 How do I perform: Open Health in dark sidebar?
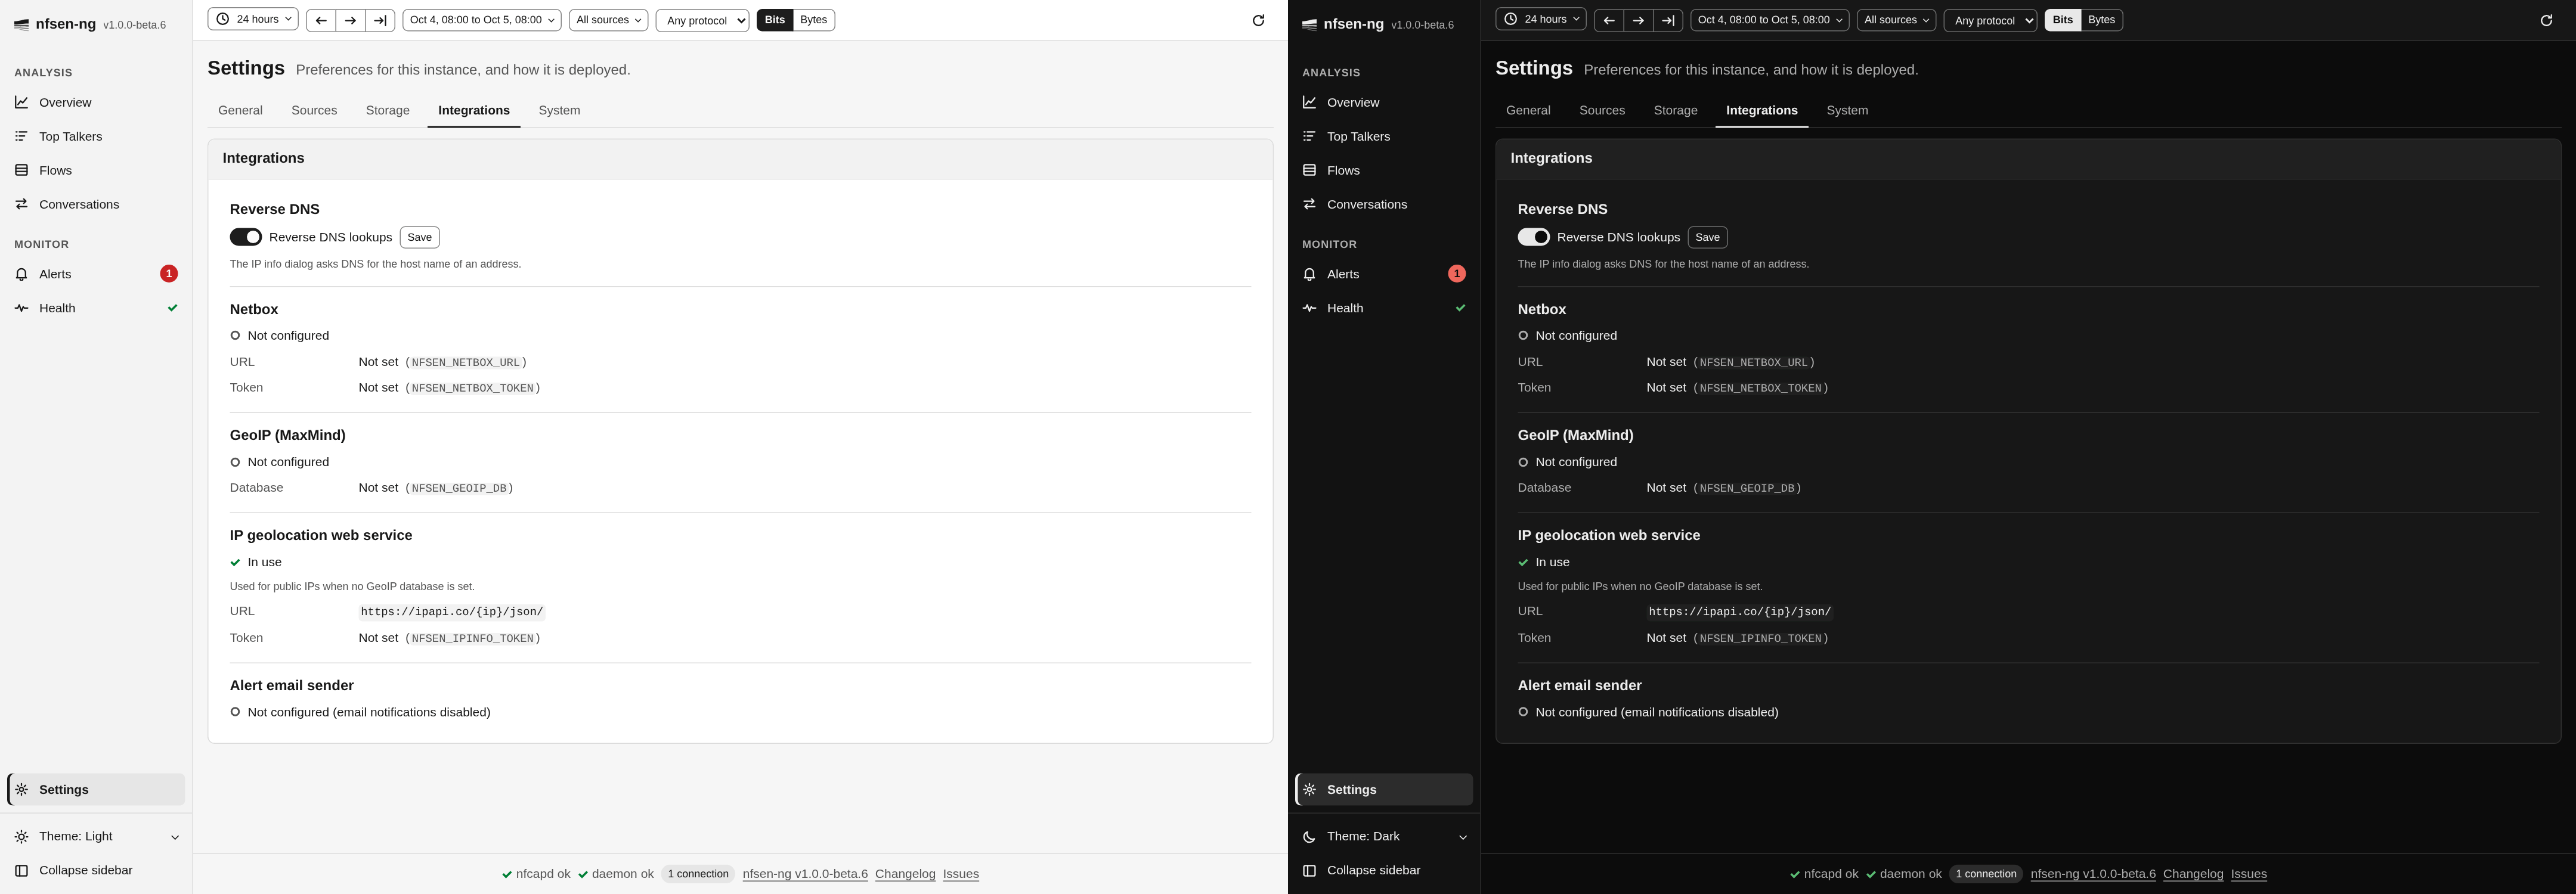[x=1384, y=308]
